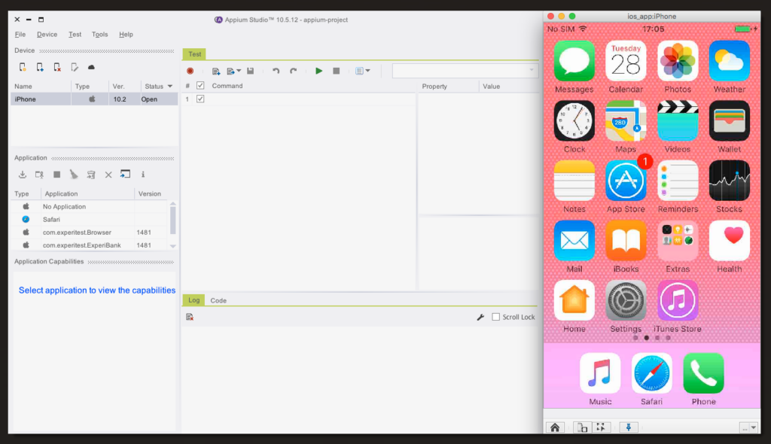Select the Test tab

(195, 54)
